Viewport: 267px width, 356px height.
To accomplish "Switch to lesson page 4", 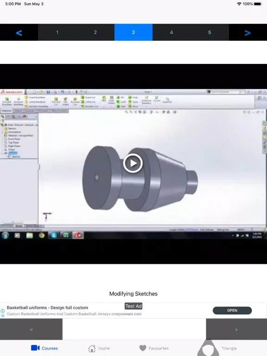I will [172, 32].
